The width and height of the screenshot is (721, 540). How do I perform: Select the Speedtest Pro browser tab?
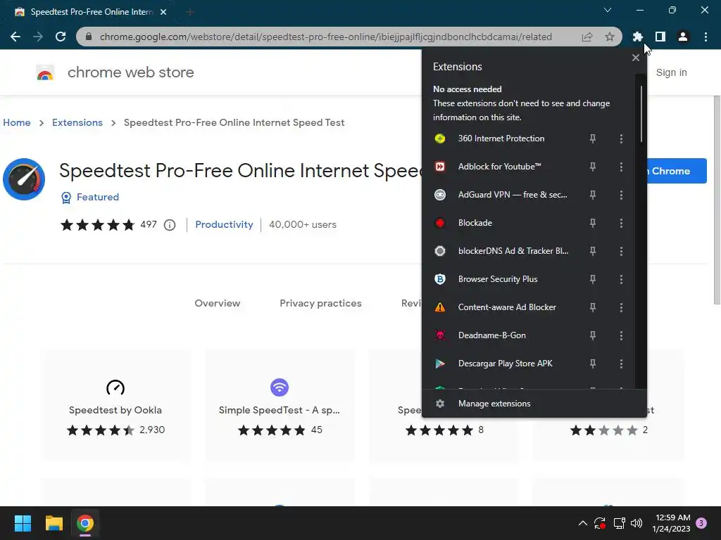tap(89, 12)
